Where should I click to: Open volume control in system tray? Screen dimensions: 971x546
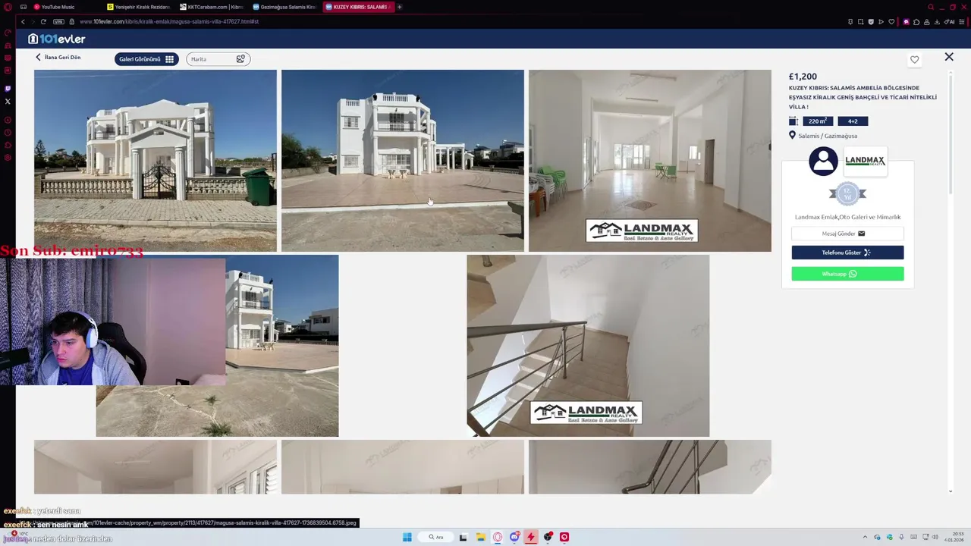935,537
